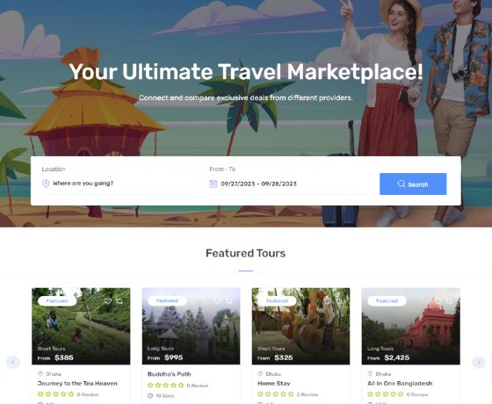Click the calendar icon beside date range
492x404 pixels.
tap(213, 184)
